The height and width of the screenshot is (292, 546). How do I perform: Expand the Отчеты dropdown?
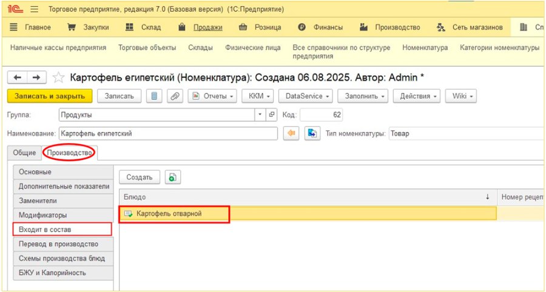[x=212, y=96]
